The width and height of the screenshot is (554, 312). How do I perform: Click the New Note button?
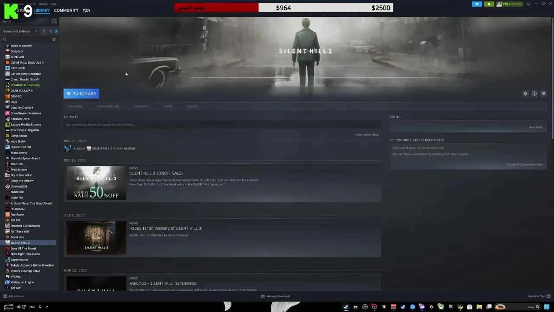pos(535,127)
